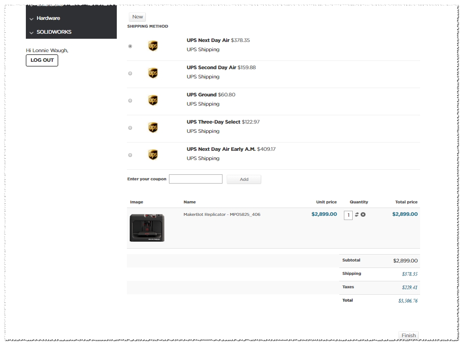Click the Image column header

[x=137, y=202]
